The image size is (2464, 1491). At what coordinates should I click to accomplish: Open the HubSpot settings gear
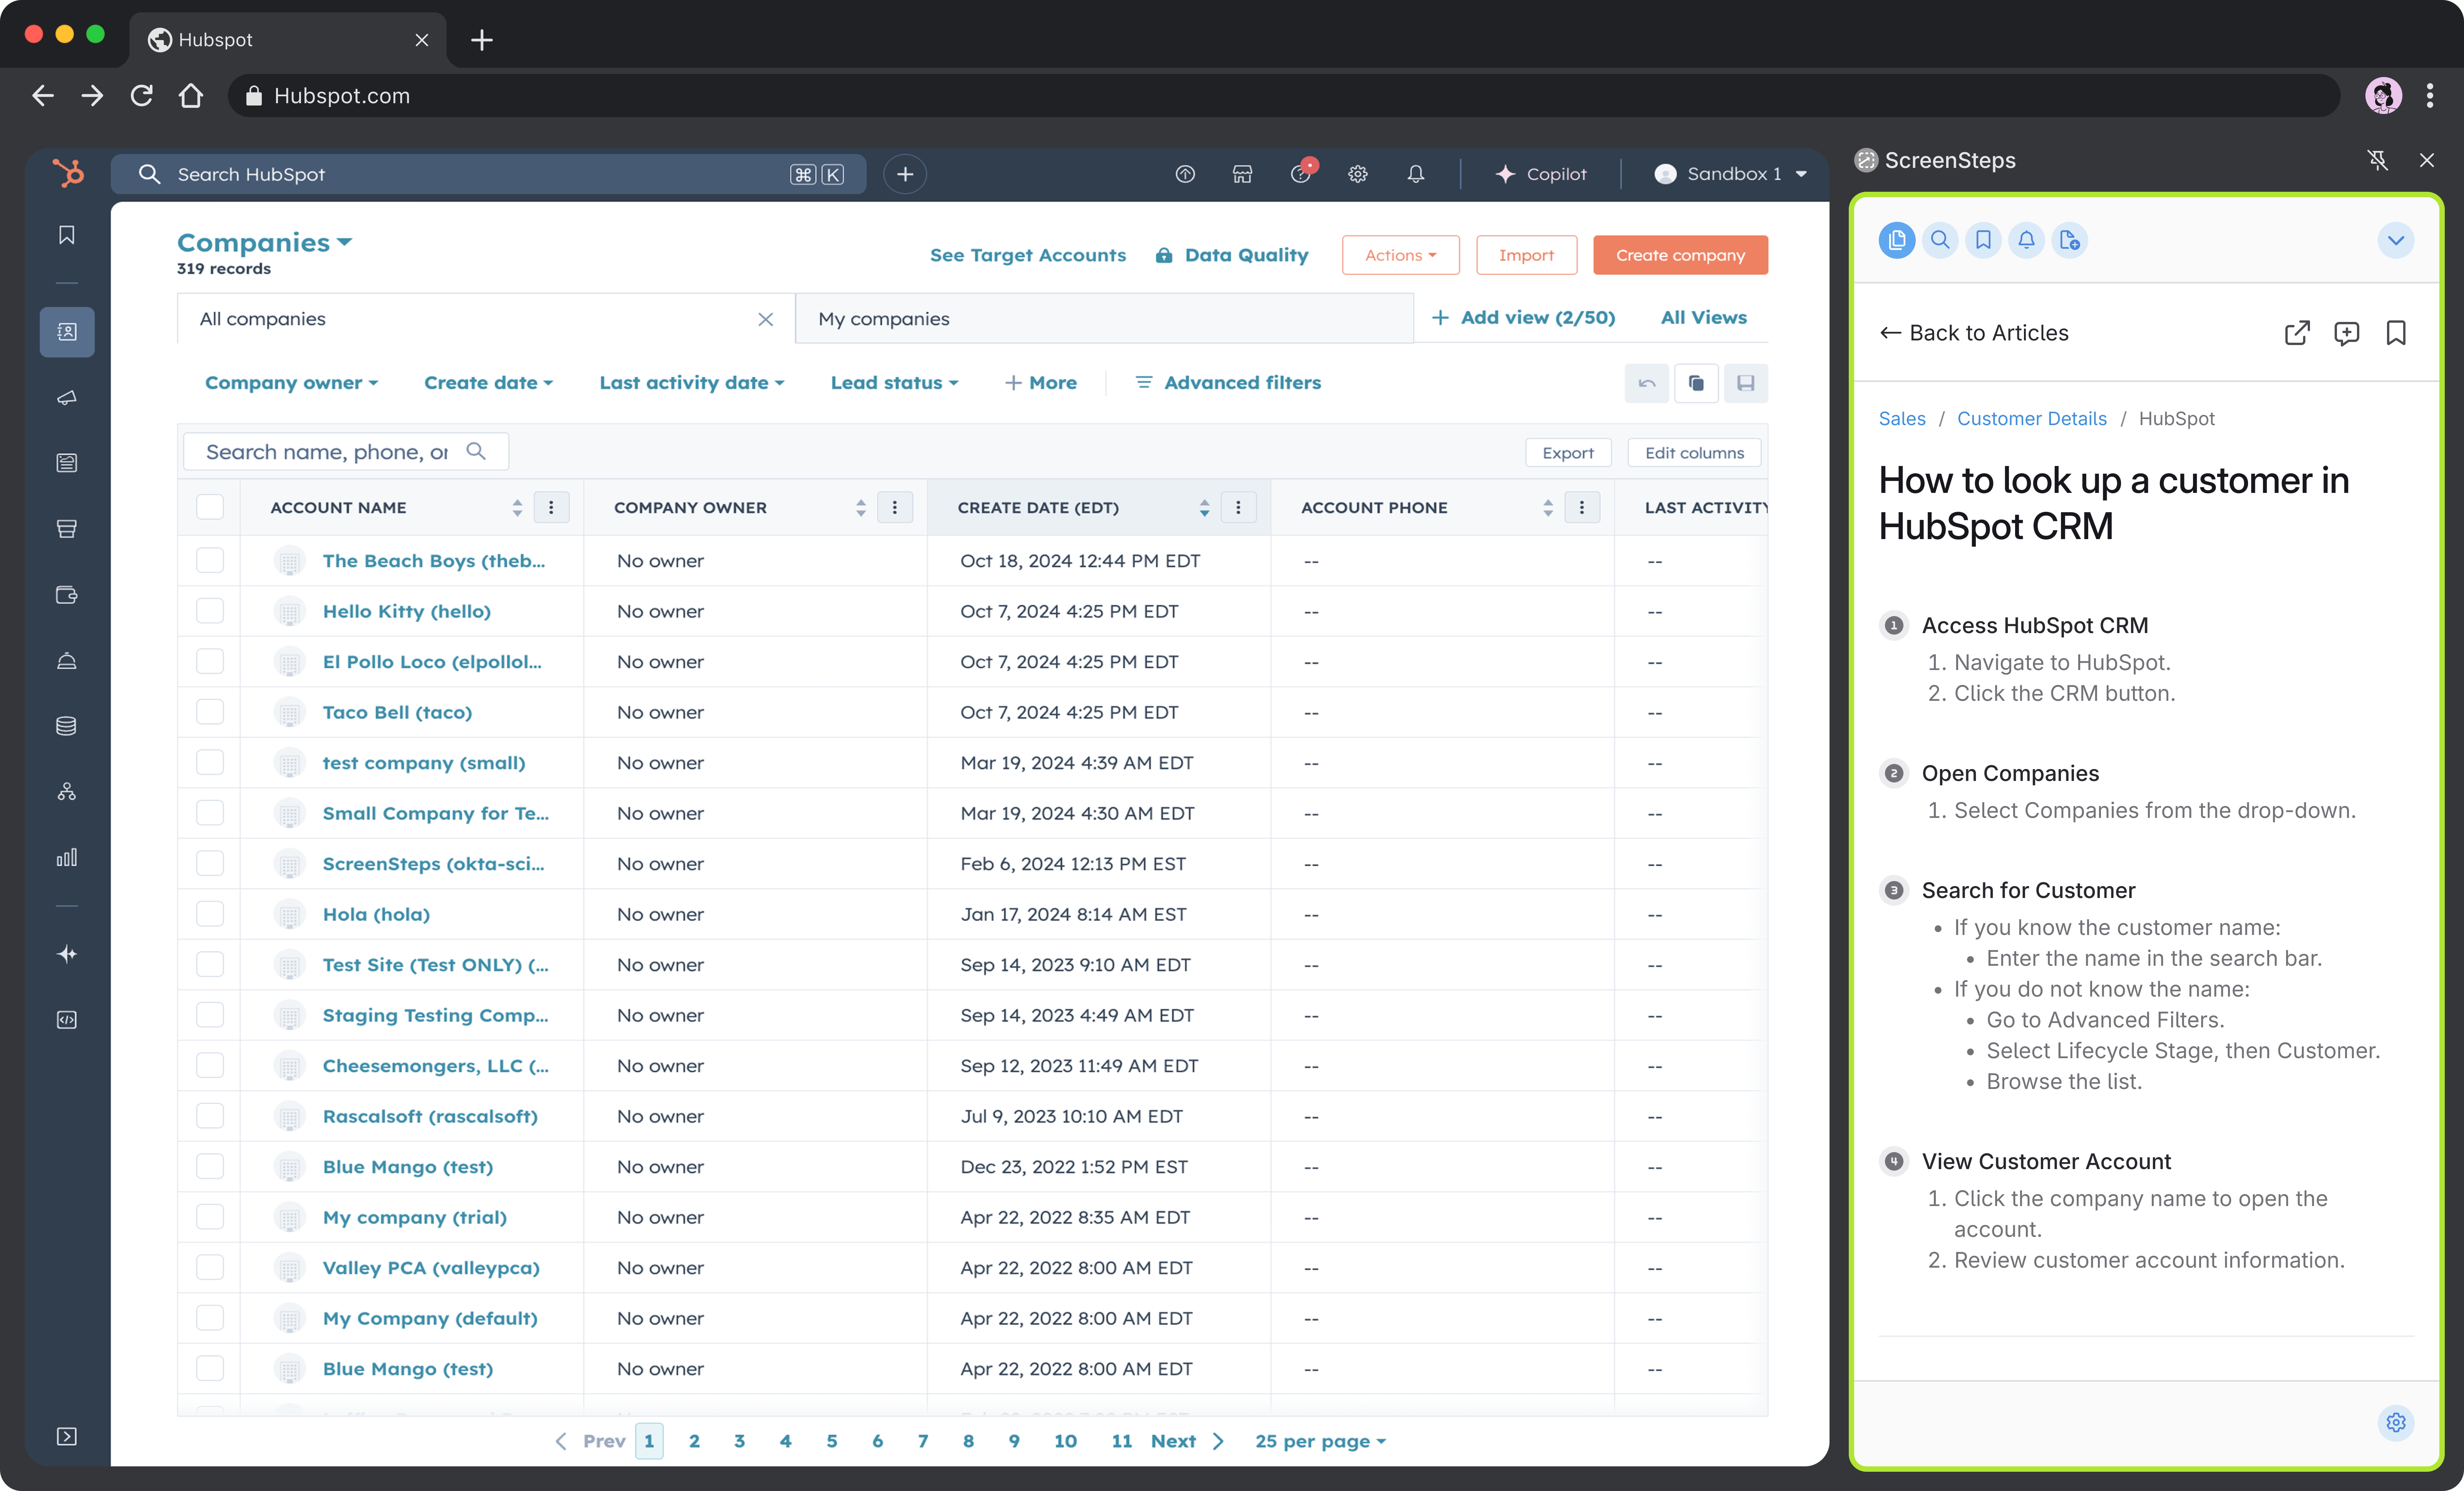(x=1357, y=174)
